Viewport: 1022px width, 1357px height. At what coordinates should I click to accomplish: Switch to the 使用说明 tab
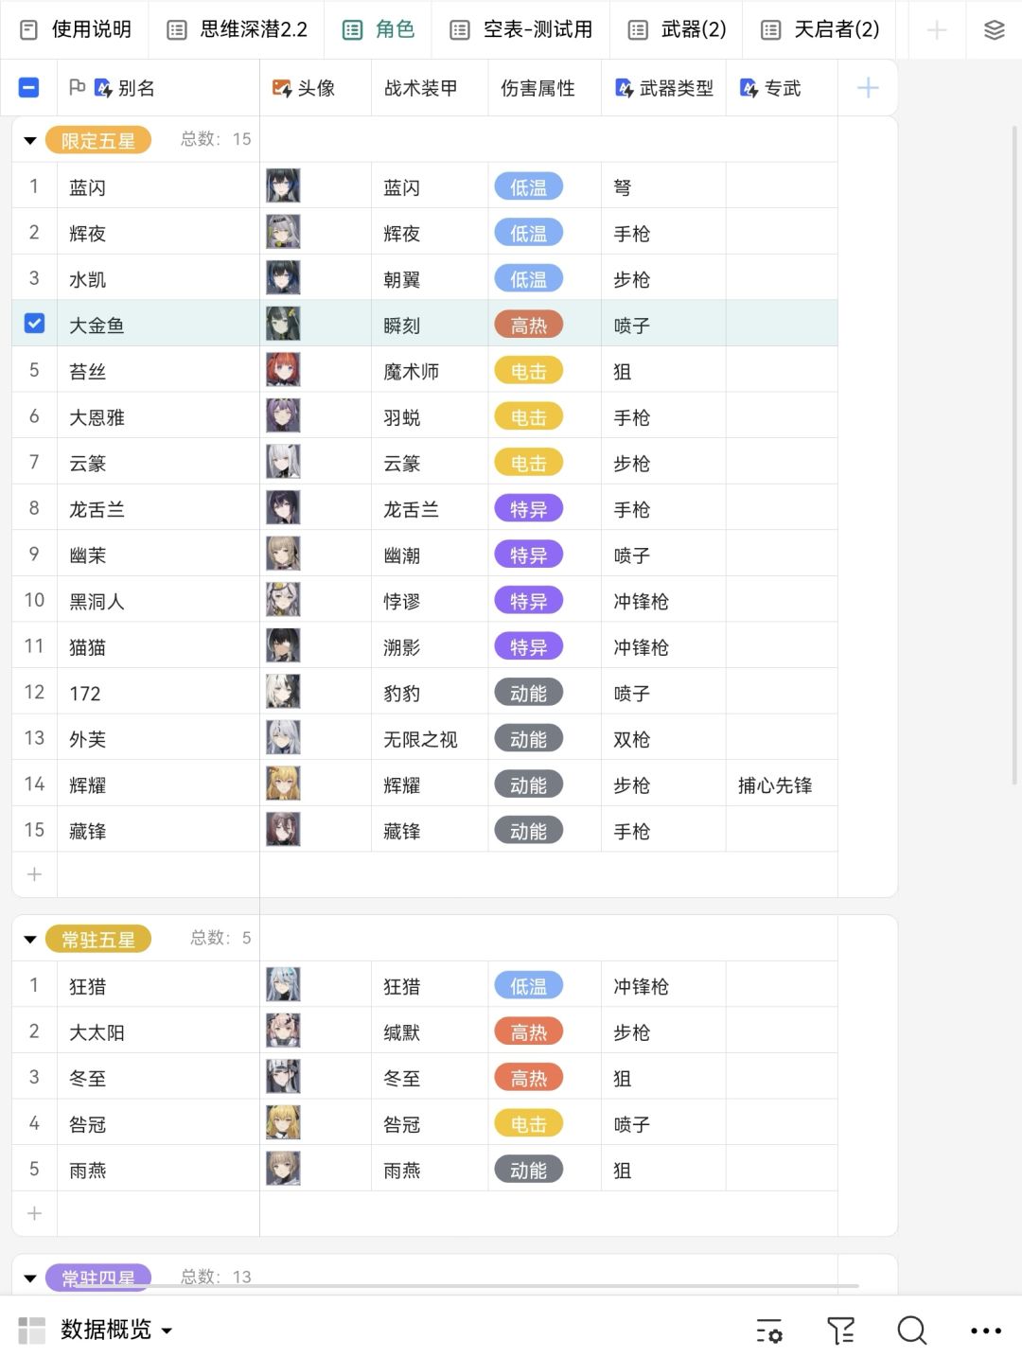click(76, 29)
